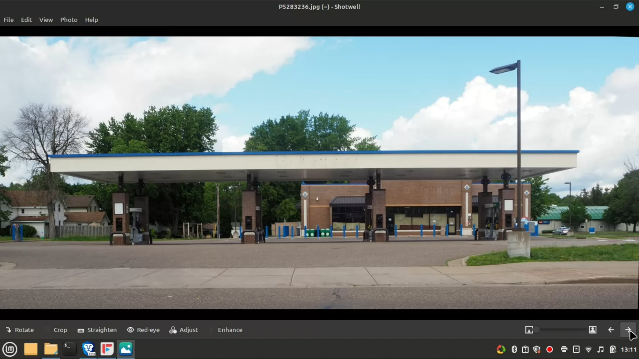
Task: Open the Edit menu
Action: (26, 20)
